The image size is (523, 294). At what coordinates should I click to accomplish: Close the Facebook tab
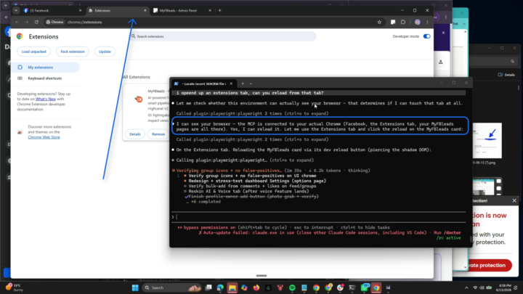pyautogui.click(x=80, y=11)
